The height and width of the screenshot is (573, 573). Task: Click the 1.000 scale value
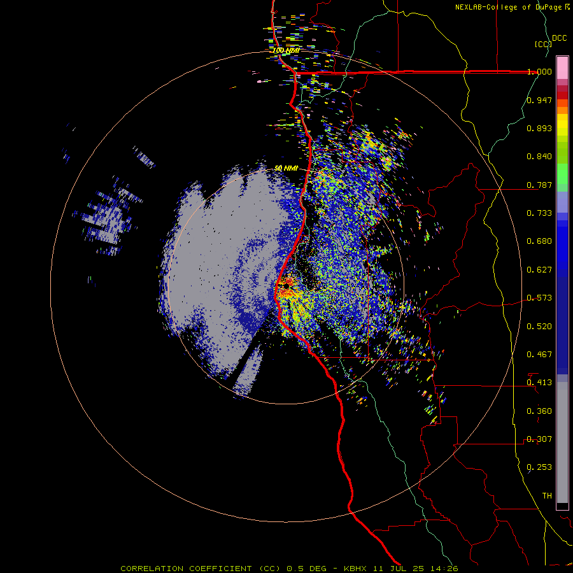point(539,71)
